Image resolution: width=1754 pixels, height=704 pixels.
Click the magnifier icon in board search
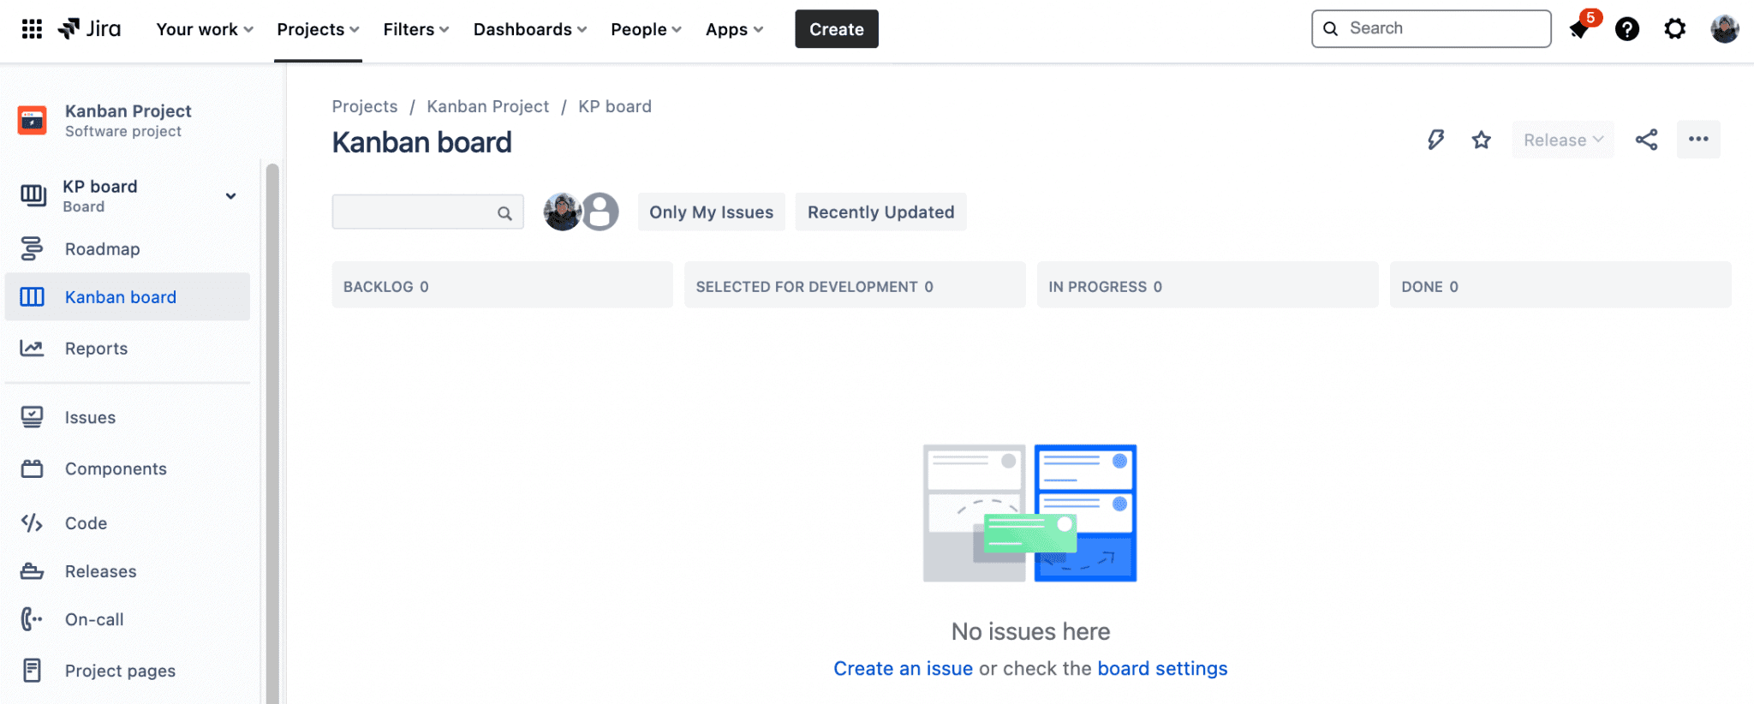(x=504, y=212)
